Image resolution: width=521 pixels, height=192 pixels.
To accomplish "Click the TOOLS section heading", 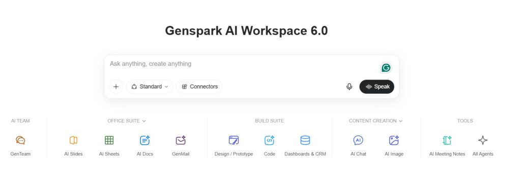I will pyautogui.click(x=465, y=121).
